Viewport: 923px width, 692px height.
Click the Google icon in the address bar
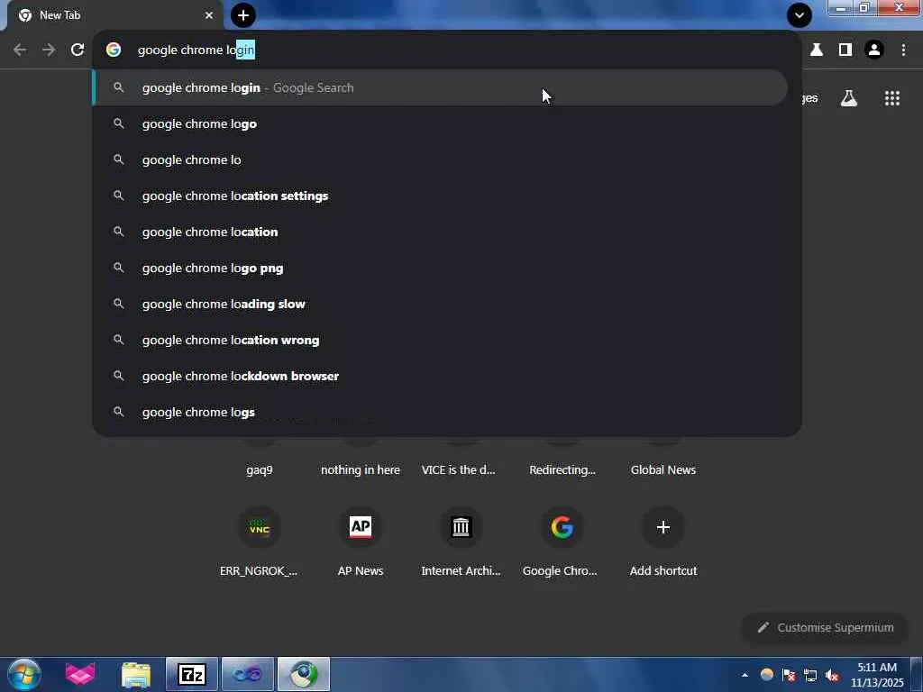tap(114, 50)
